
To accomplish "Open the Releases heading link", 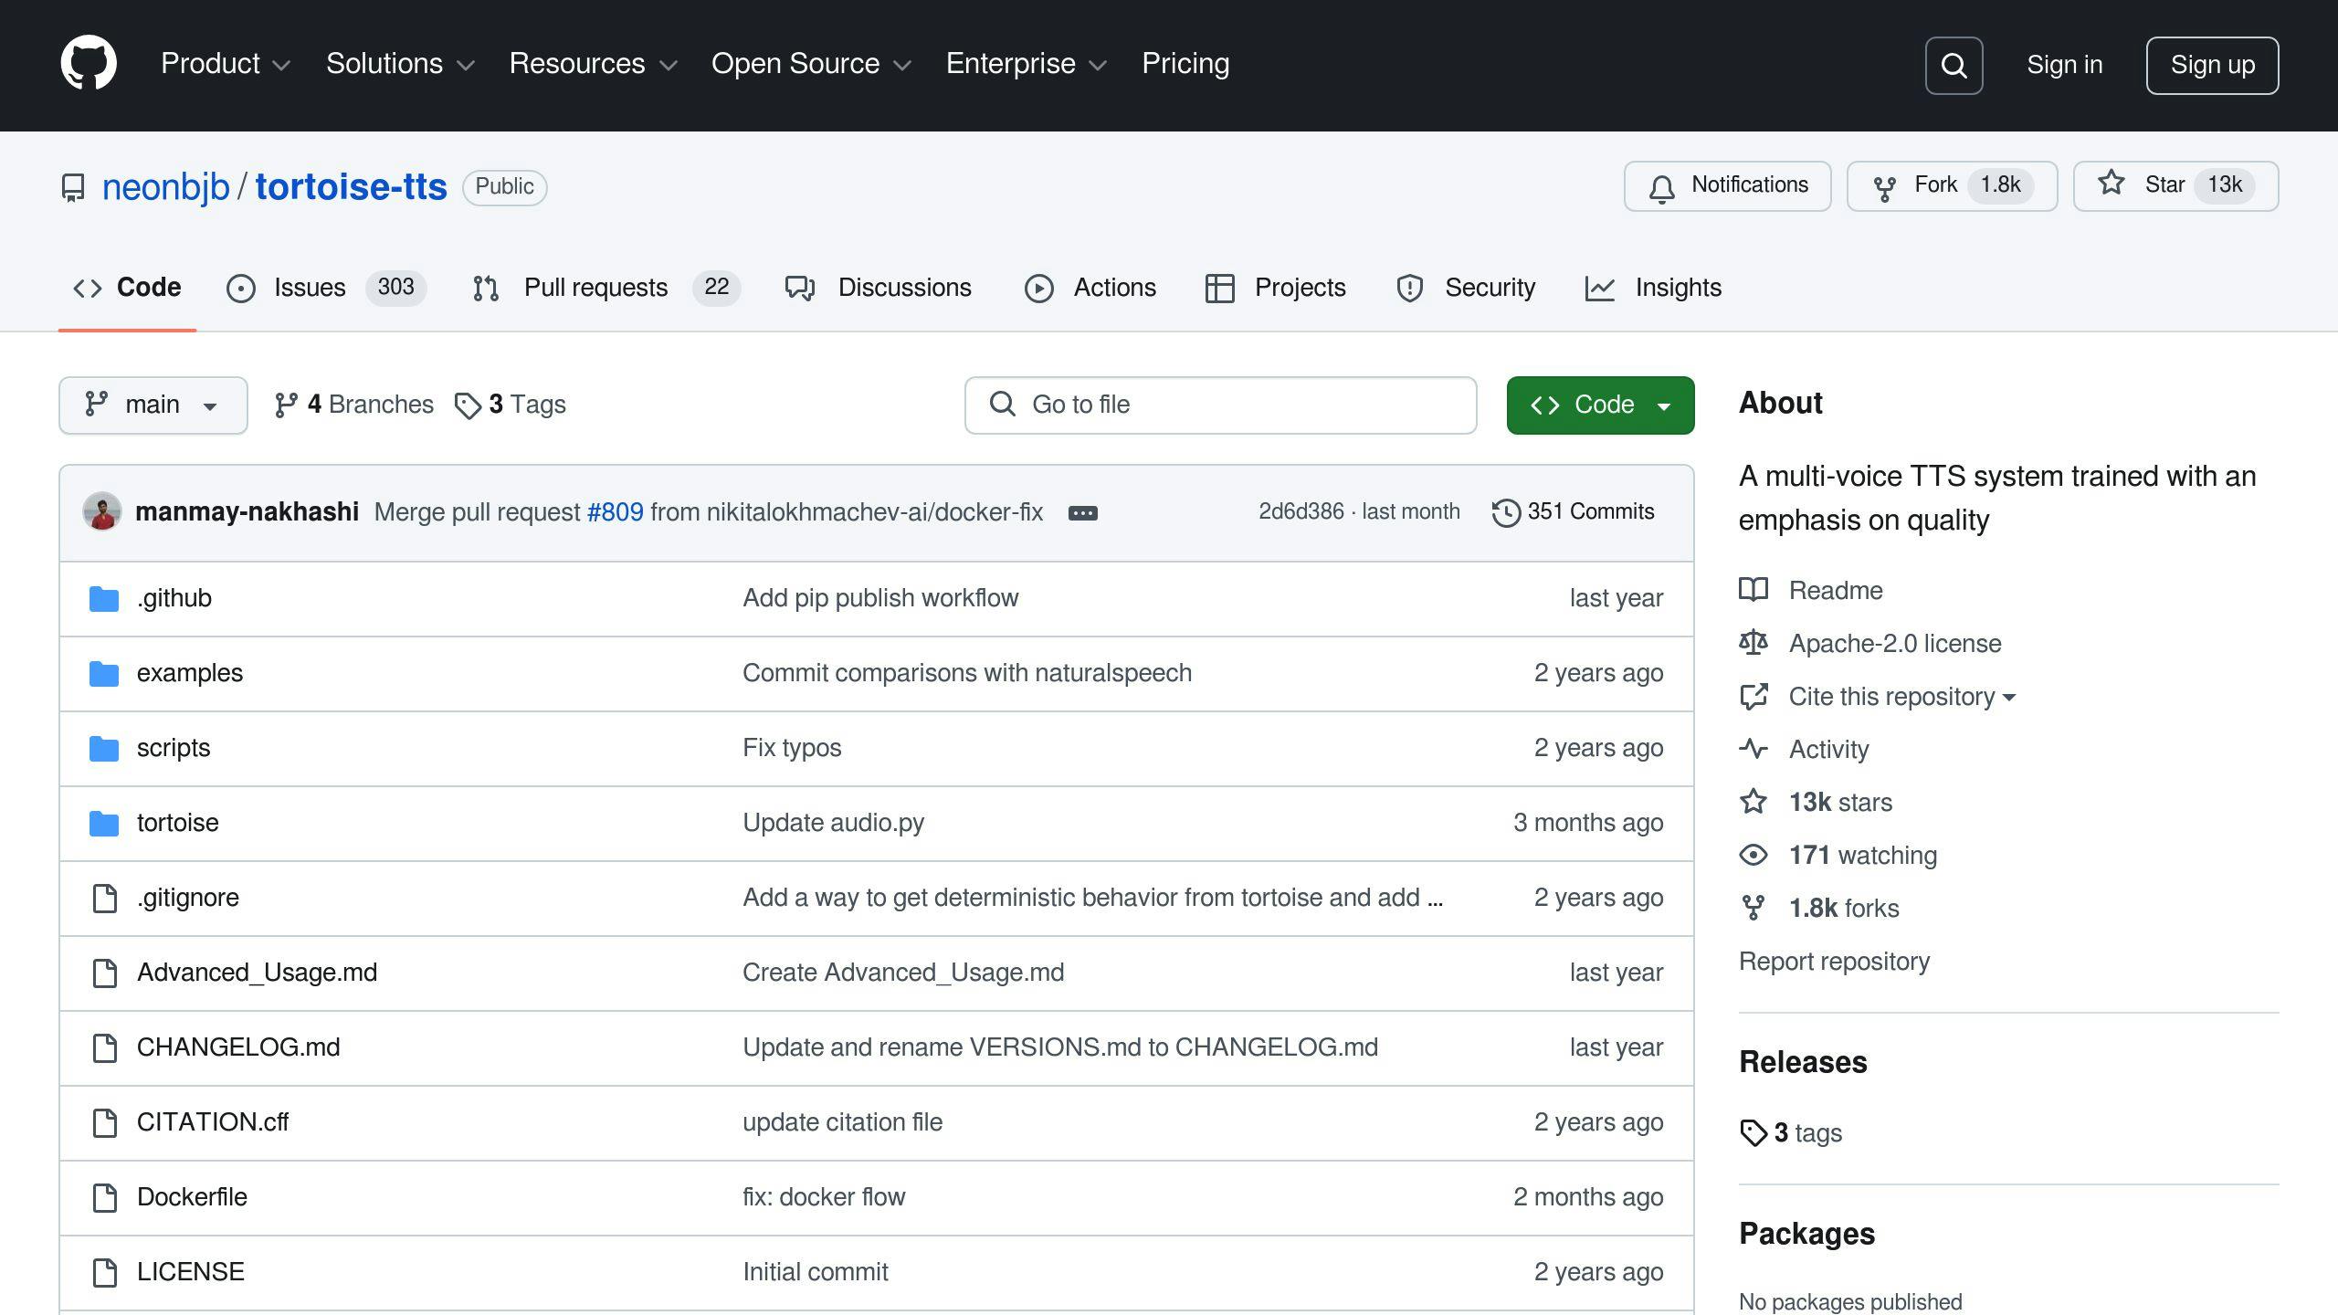I will click(x=1803, y=1062).
